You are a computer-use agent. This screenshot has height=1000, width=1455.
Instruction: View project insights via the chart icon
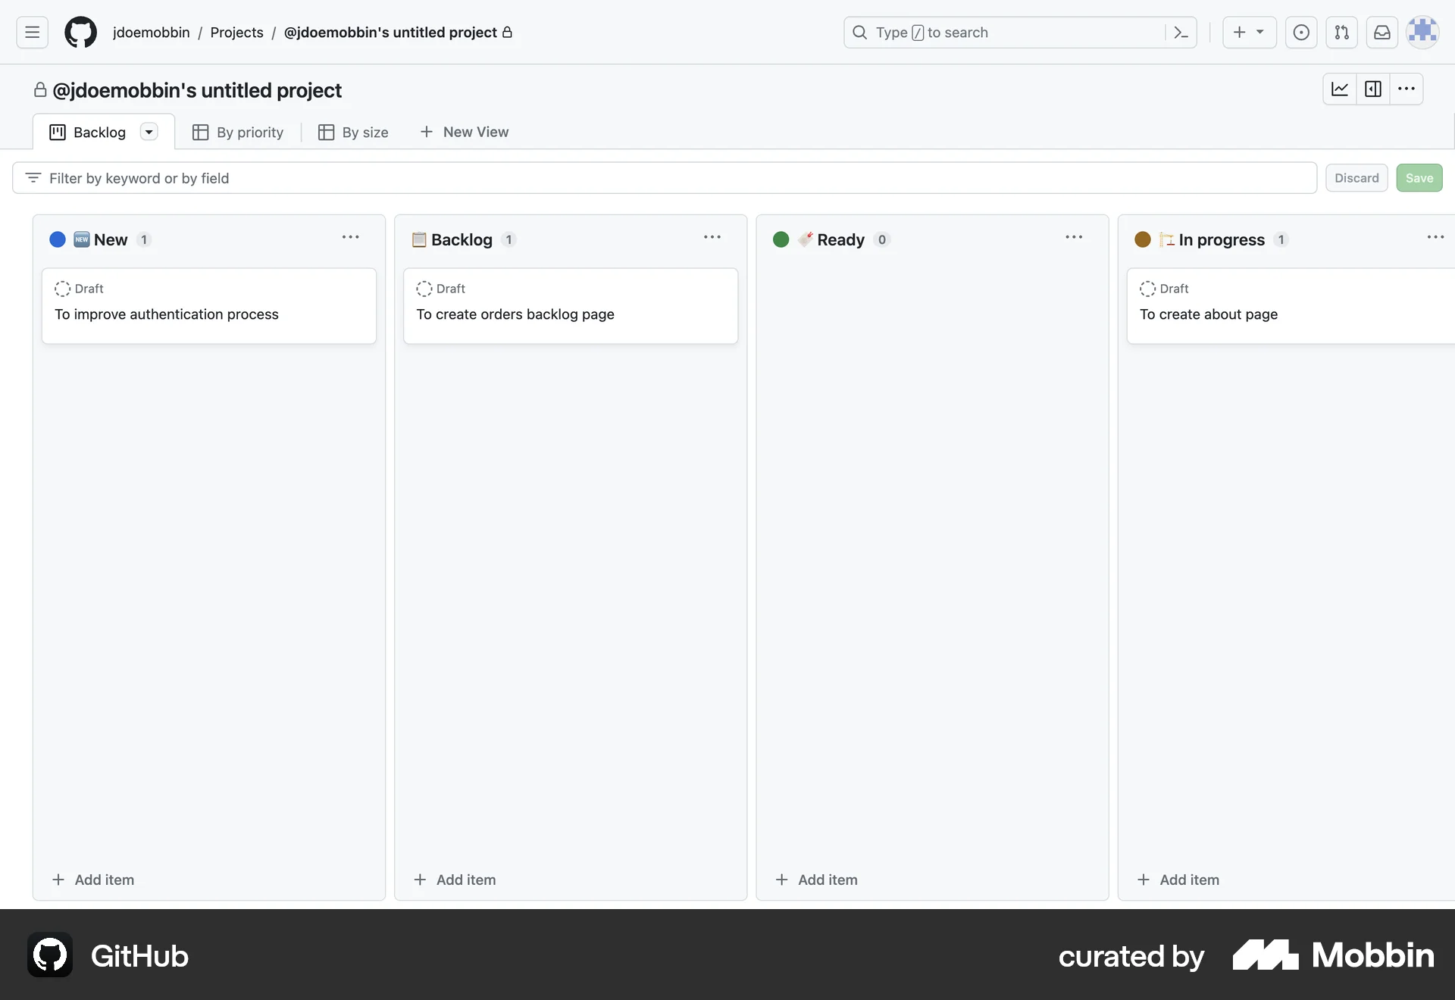[x=1339, y=89]
